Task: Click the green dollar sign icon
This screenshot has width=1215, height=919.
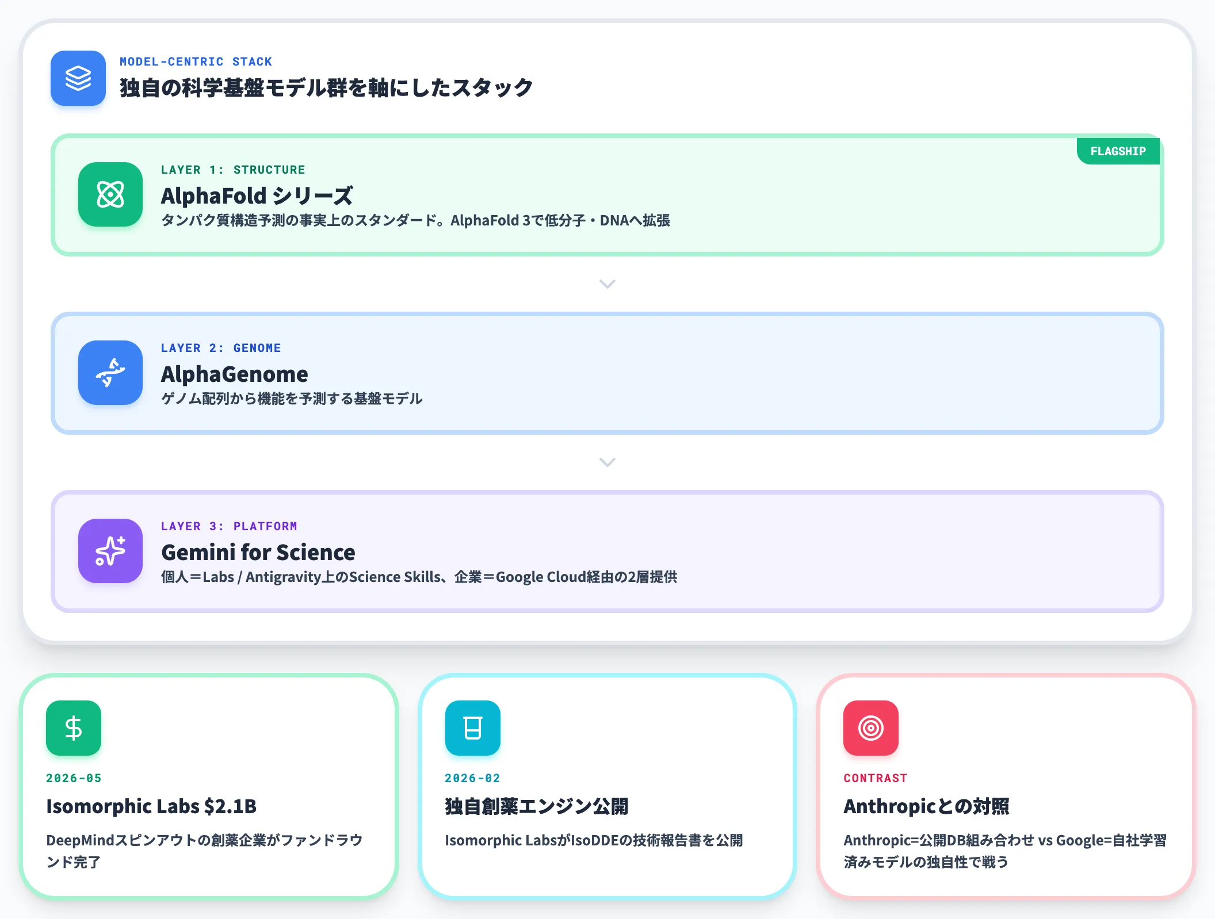Action: tap(74, 728)
